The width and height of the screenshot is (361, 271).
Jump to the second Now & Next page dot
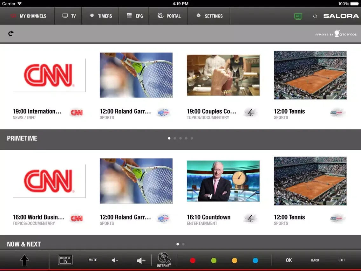pyautogui.click(x=183, y=244)
